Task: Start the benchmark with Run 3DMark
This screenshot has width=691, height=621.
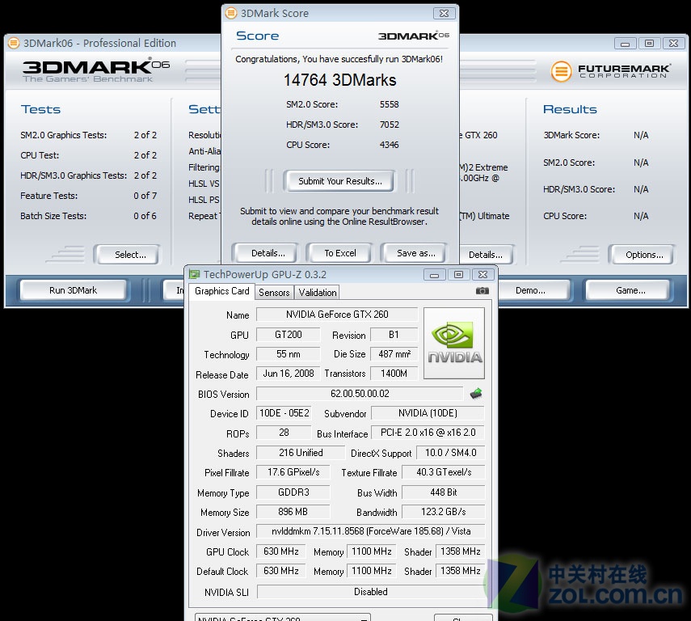Action: tap(73, 289)
